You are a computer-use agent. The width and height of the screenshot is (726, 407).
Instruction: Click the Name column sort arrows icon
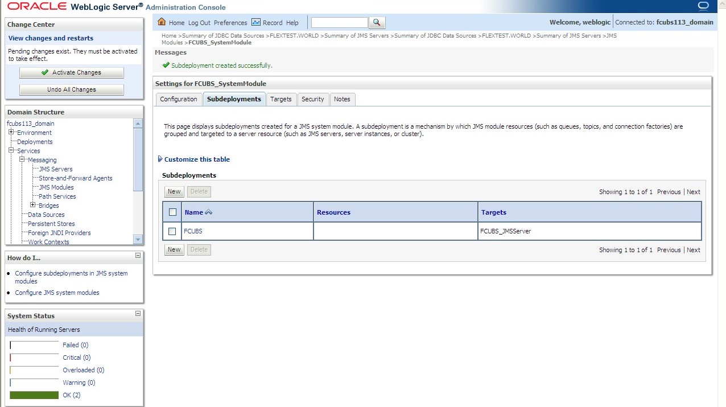[209, 212]
